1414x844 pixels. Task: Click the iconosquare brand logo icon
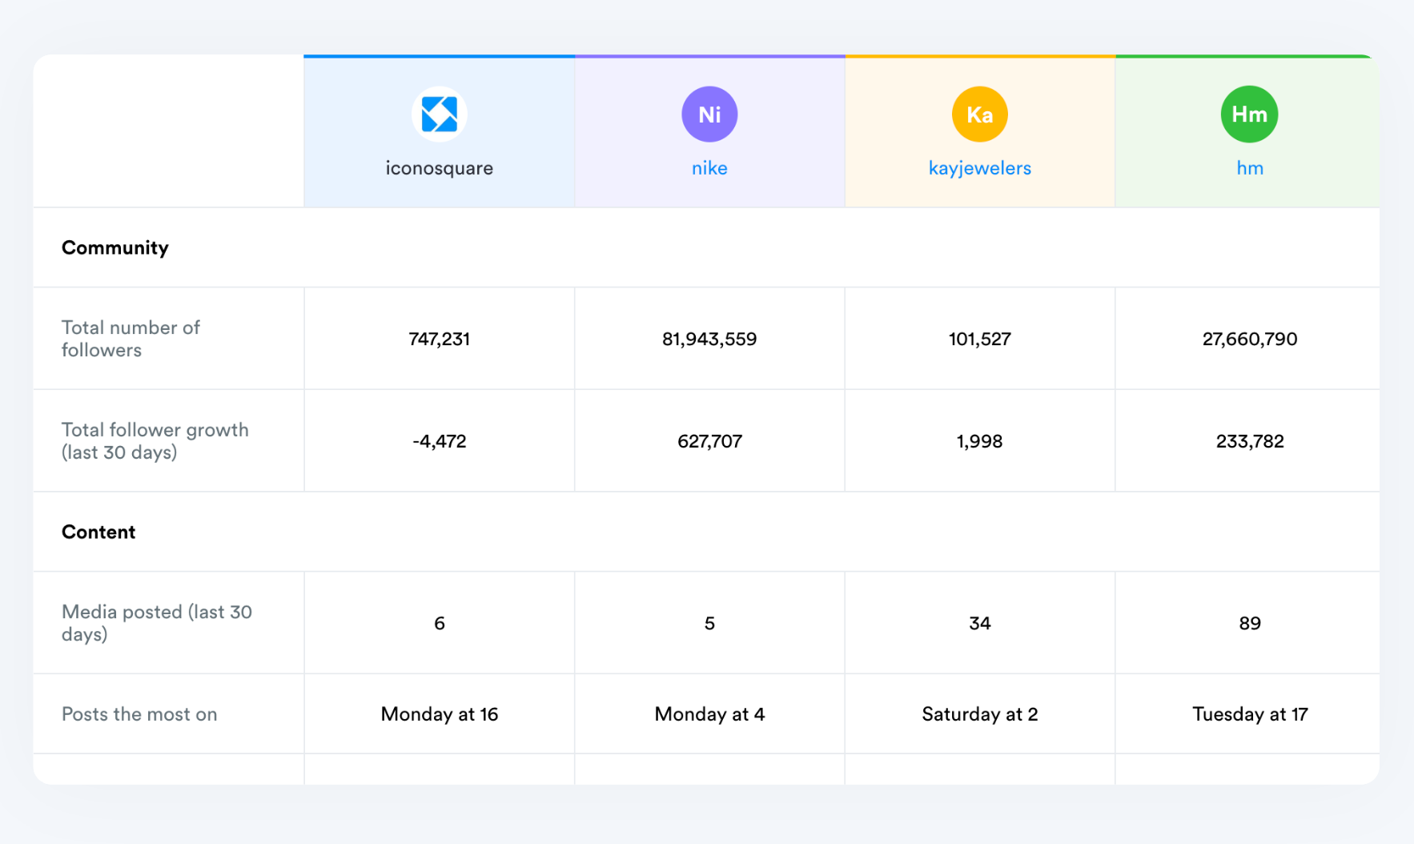click(439, 114)
